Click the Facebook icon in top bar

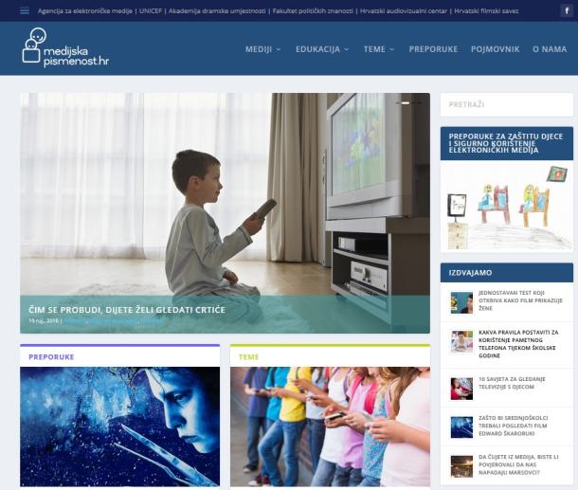[x=566, y=10]
